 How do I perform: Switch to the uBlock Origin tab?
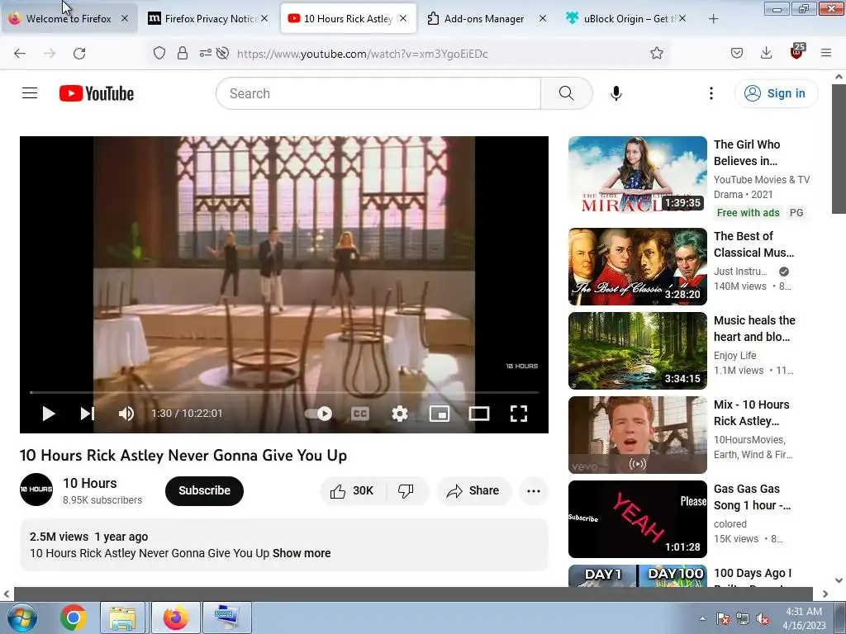click(626, 18)
